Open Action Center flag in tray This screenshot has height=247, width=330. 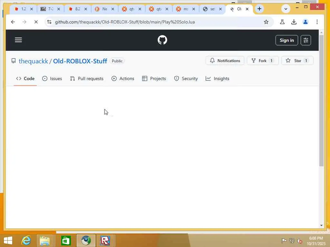click(x=284, y=241)
